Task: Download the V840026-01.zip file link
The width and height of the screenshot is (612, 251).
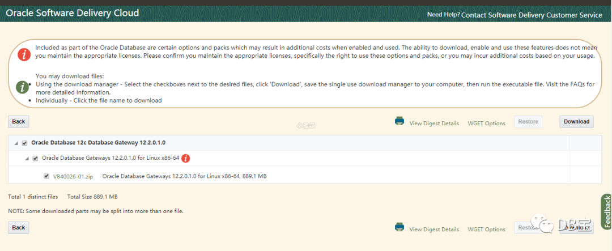Action: [73, 176]
